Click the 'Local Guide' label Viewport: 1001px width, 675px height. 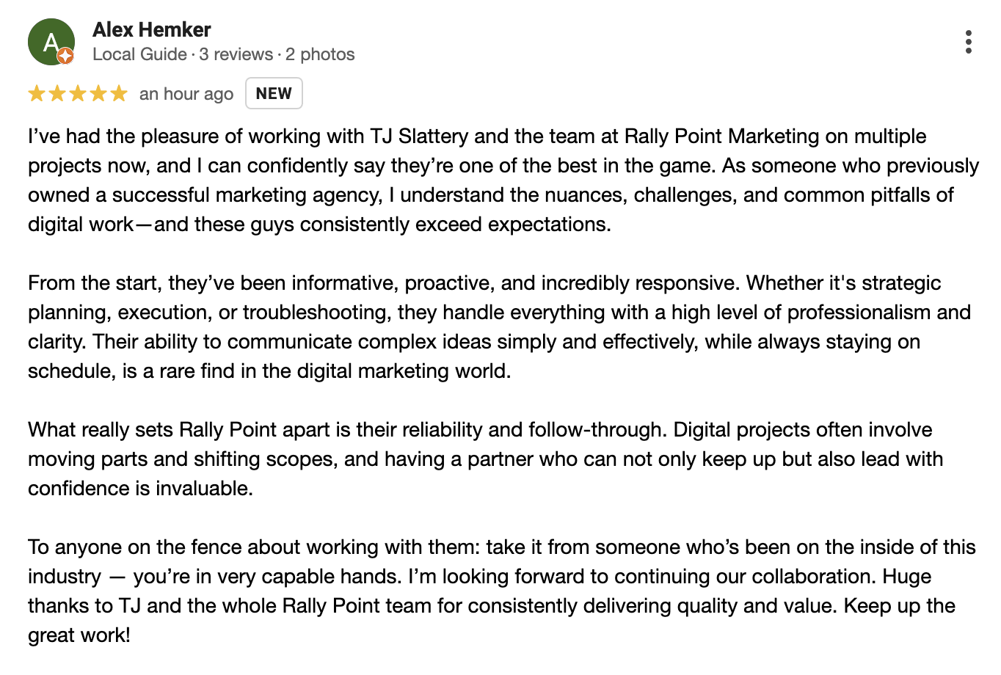pyautogui.click(x=139, y=54)
